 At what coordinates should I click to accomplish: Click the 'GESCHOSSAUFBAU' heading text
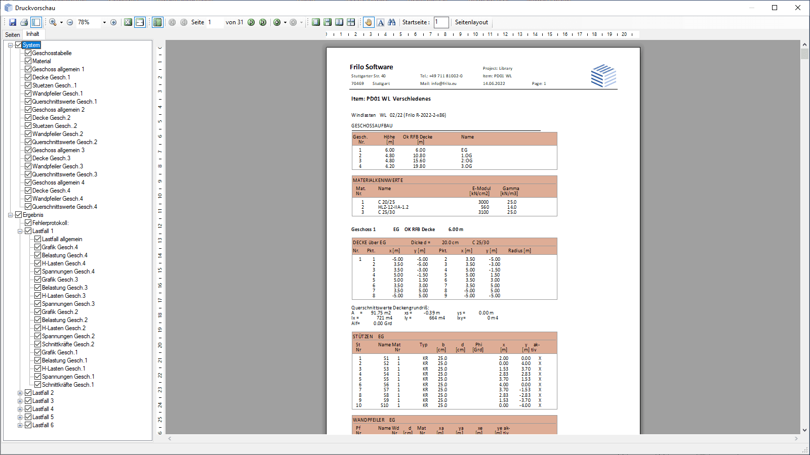[372, 126]
